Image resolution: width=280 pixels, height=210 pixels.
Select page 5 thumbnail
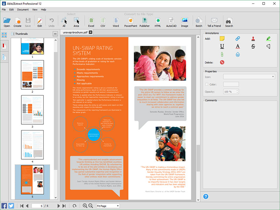[32, 180]
